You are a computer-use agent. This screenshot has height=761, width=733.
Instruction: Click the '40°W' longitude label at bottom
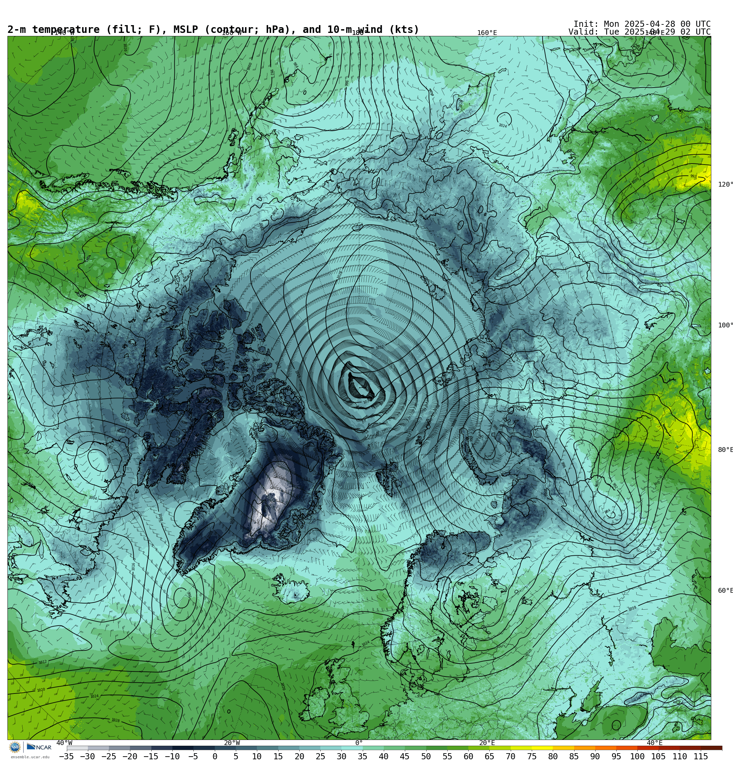(x=64, y=743)
